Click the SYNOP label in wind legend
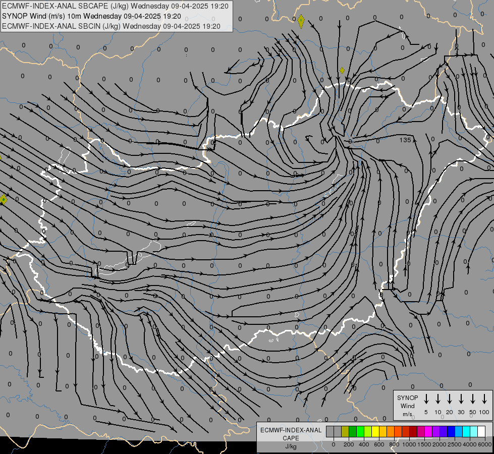 pyautogui.click(x=407, y=398)
